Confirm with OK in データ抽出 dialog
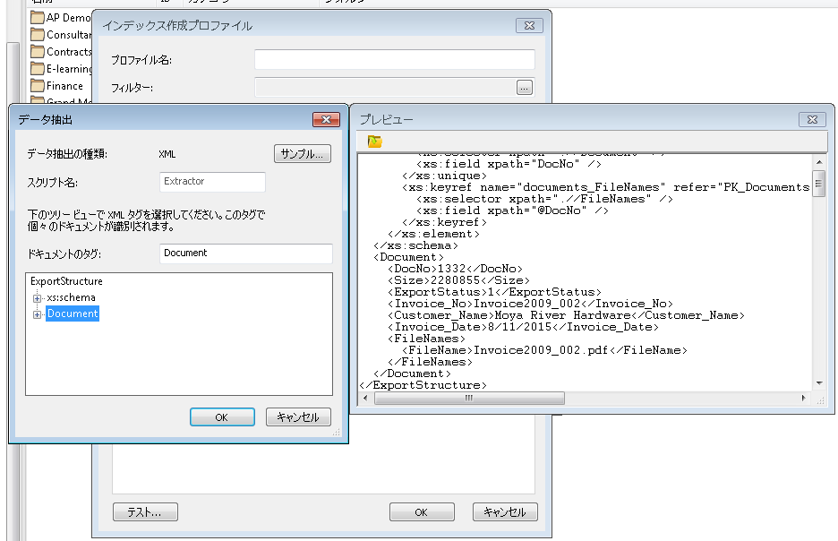838x541 pixels. coord(222,417)
